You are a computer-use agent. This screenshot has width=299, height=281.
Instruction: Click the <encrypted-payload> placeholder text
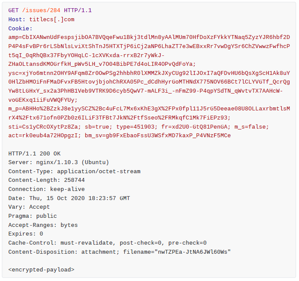pos(41,270)
